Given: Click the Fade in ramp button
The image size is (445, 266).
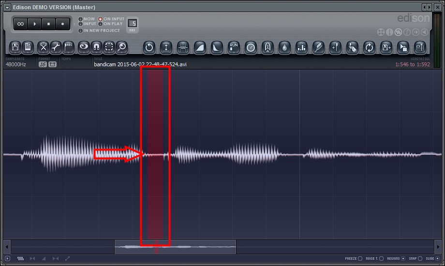Looking at the screenshot, I should point(200,47).
